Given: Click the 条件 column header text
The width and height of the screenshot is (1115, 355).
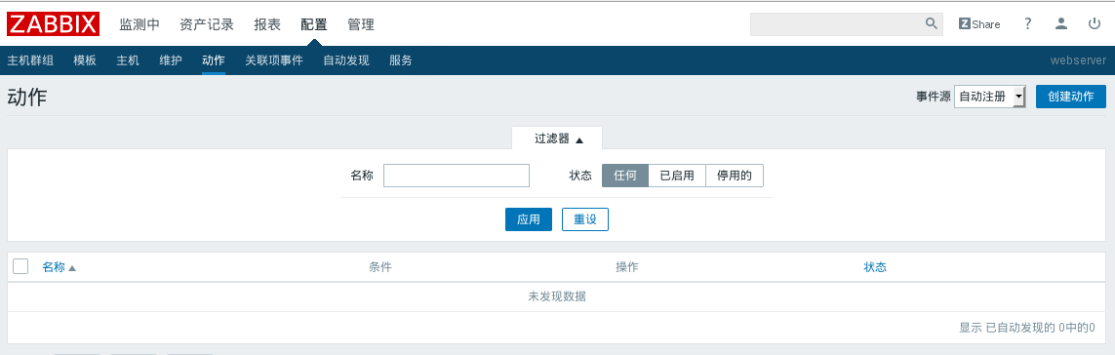Looking at the screenshot, I should click(x=380, y=267).
